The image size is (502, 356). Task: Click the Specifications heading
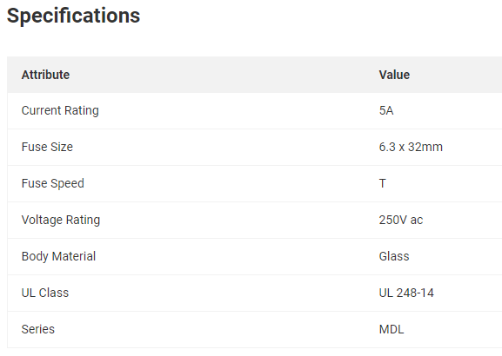(73, 16)
